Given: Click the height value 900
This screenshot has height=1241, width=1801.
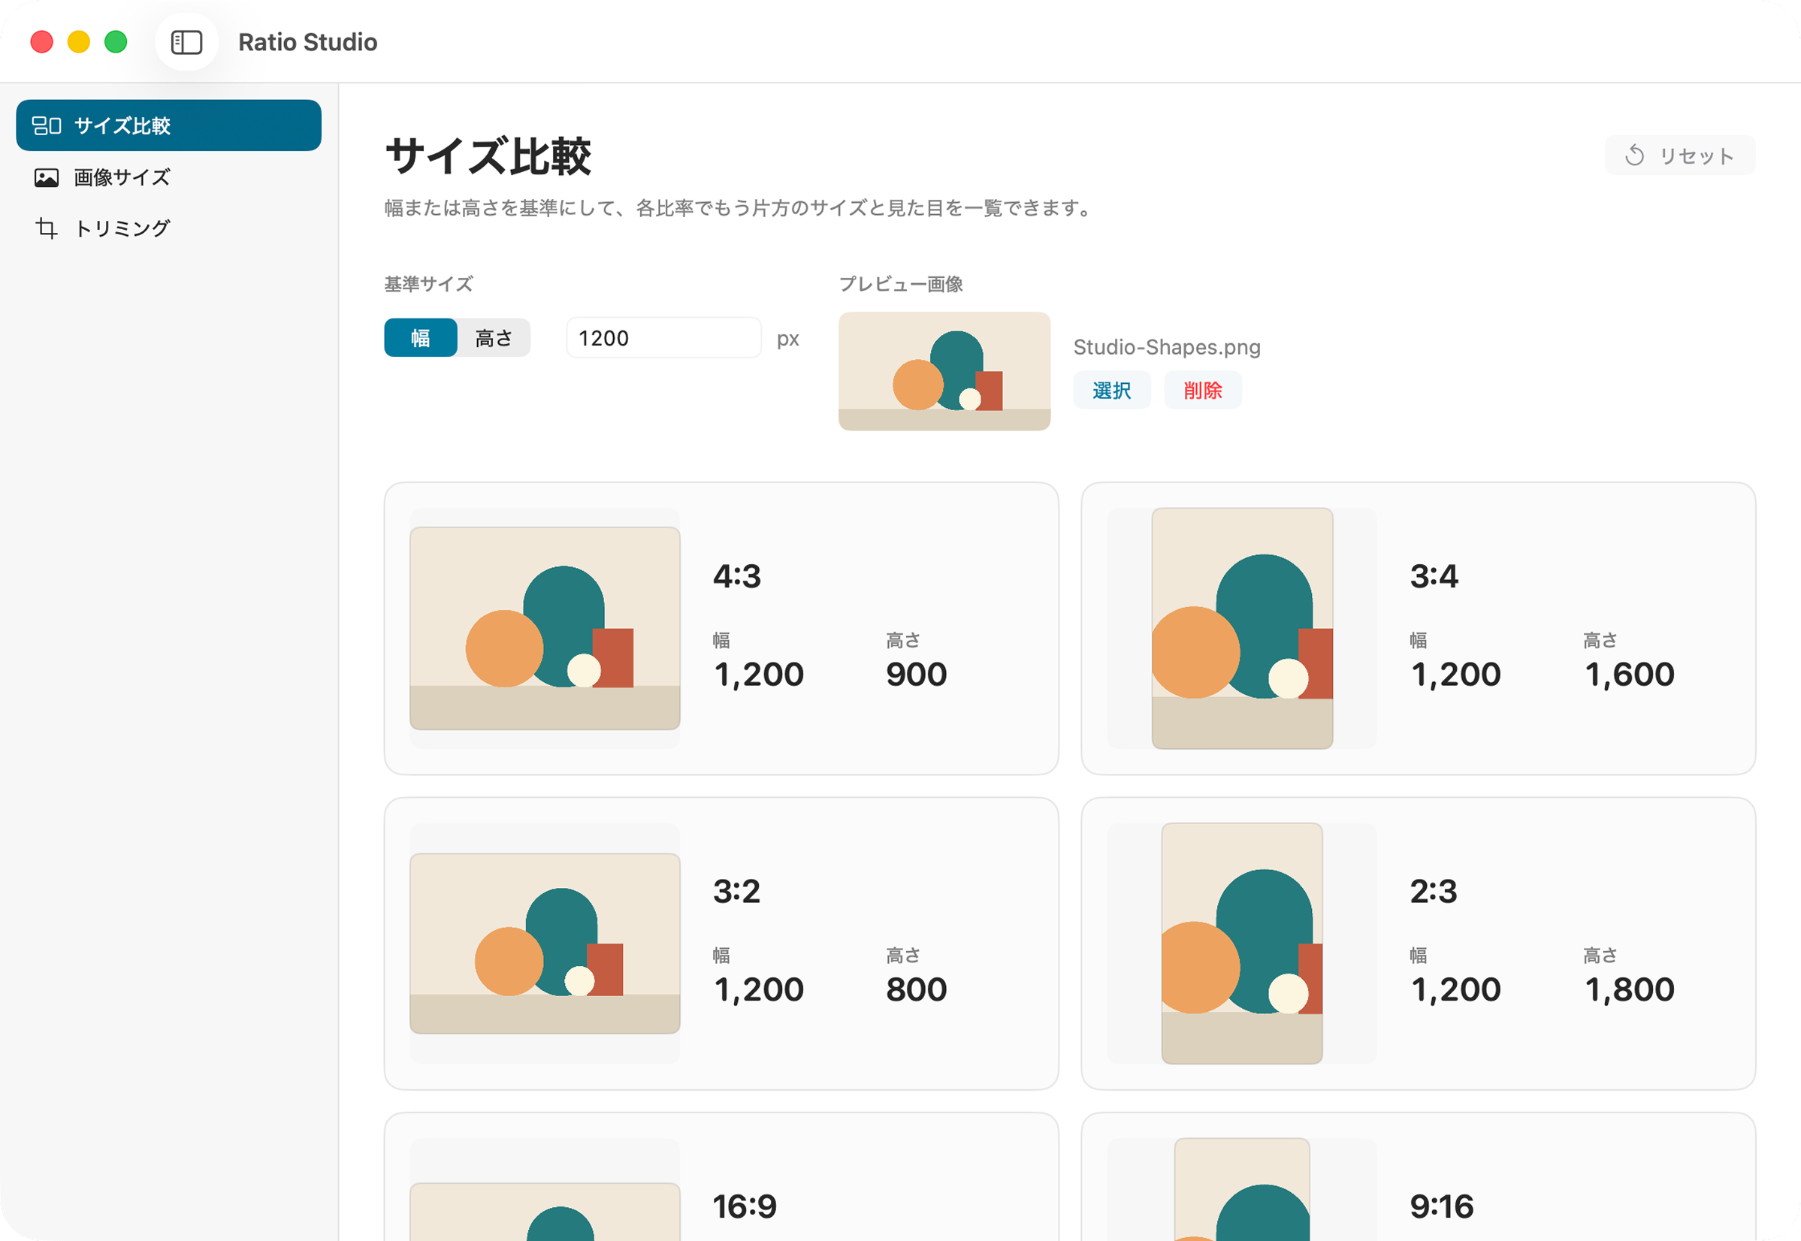Looking at the screenshot, I should (916, 674).
